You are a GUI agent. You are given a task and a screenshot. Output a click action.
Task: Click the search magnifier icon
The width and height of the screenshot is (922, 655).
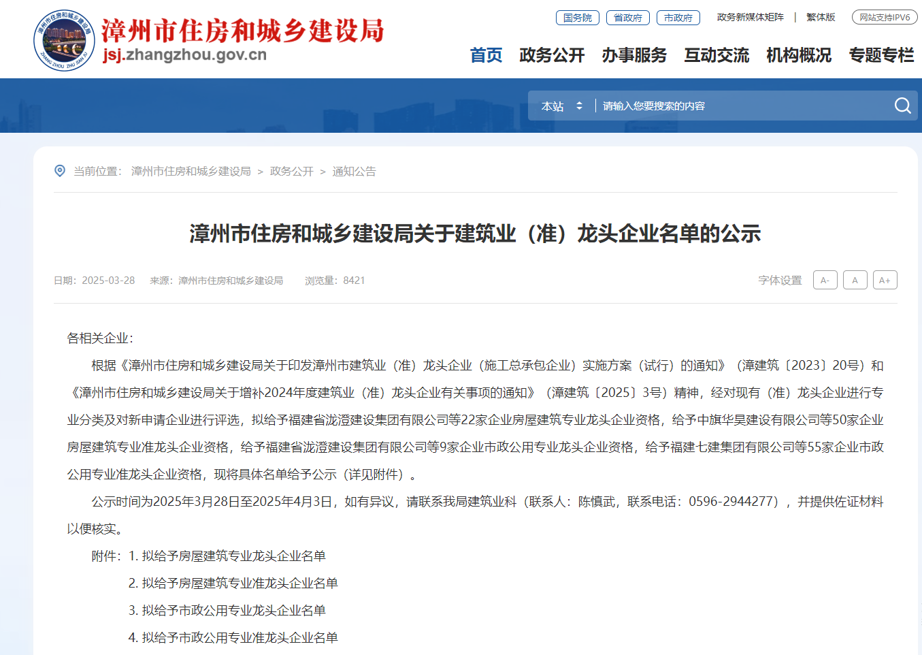[x=902, y=106]
